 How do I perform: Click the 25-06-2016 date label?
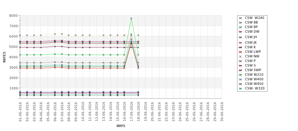point(187,112)
